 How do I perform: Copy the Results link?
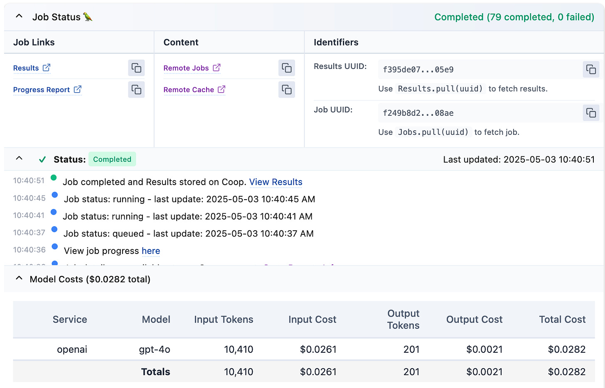[x=136, y=68]
